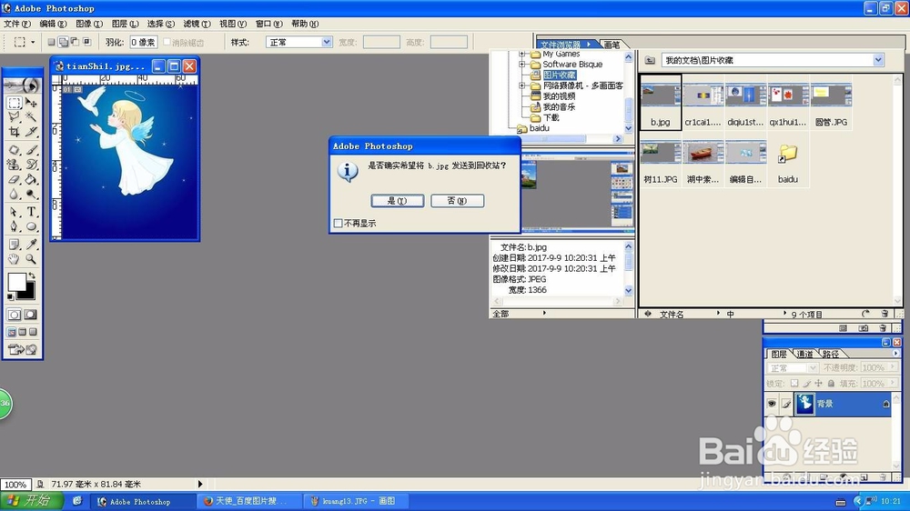The width and height of the screenshot is (910, 511).
Task: Switch to kuang13.JPG 画图 taskbar window
Action: coord(357,501)
